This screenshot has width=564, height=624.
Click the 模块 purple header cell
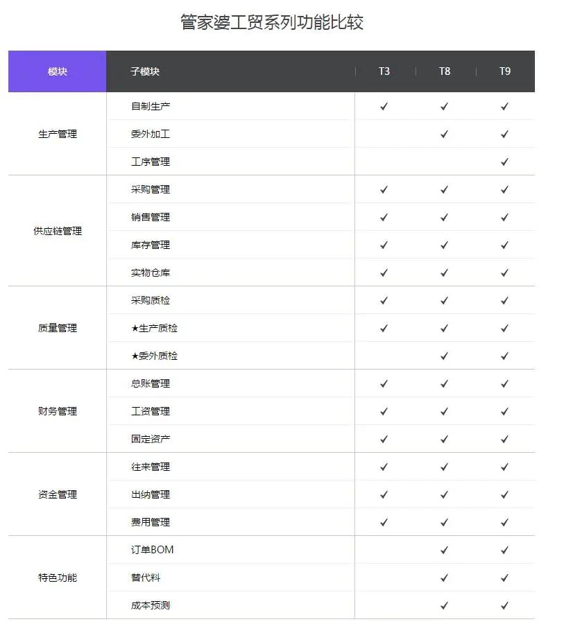pos(58,71)
